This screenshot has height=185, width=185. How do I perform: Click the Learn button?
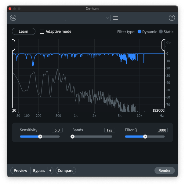point(24,31)
